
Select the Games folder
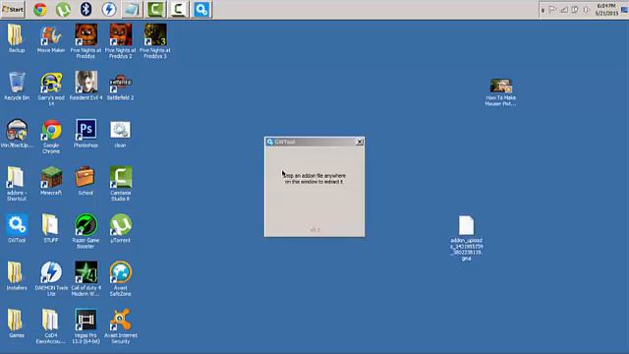click(17, 323)
